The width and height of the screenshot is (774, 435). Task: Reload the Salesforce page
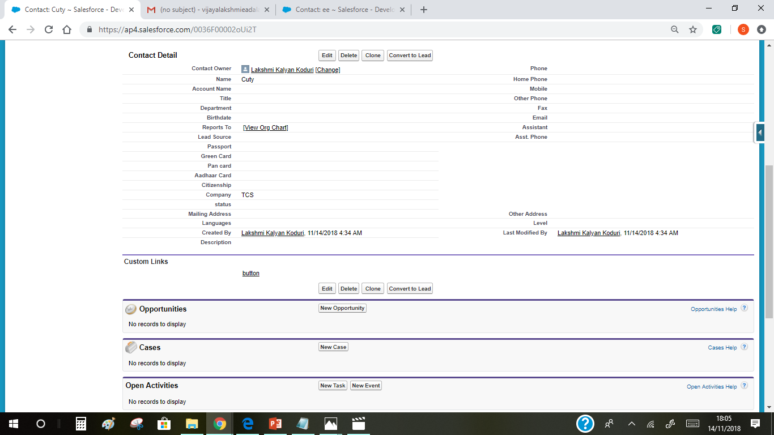click(x=49, y=29)
